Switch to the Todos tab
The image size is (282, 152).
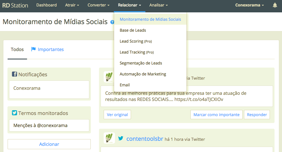17,49
